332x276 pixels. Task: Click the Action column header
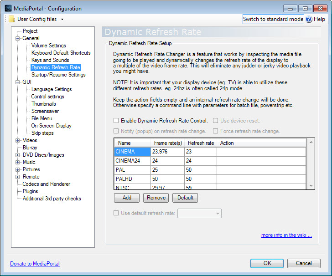pos(261,143)
